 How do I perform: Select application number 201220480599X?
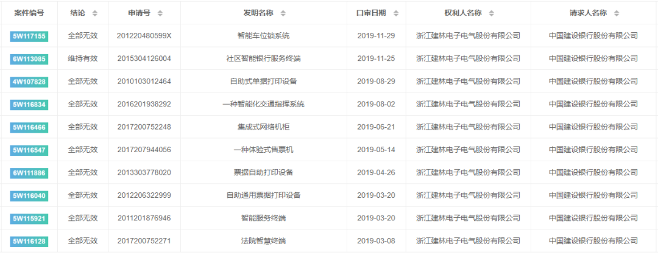(x=144, y=36)
